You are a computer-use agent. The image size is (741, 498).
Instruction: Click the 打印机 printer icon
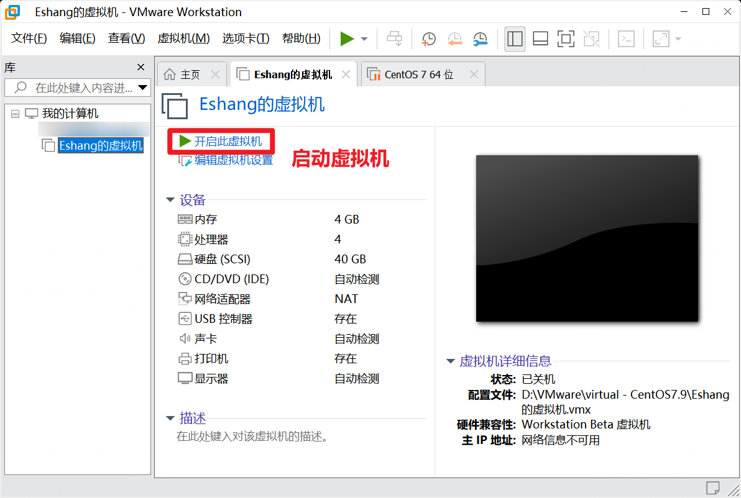click(185, 359)
